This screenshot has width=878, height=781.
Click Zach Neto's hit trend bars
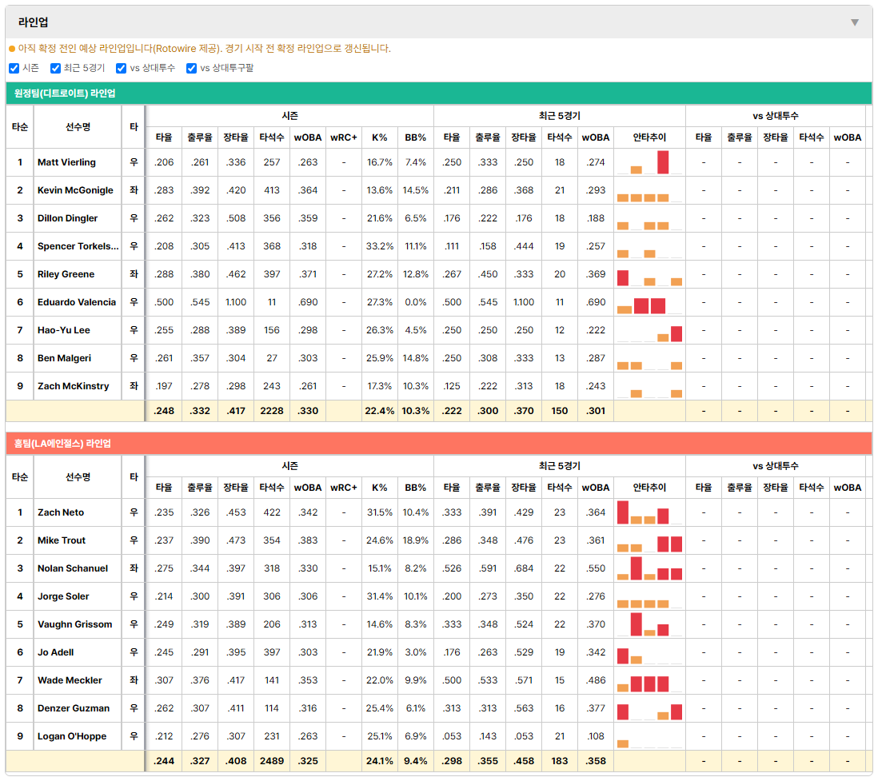click(x=649, y=512)
